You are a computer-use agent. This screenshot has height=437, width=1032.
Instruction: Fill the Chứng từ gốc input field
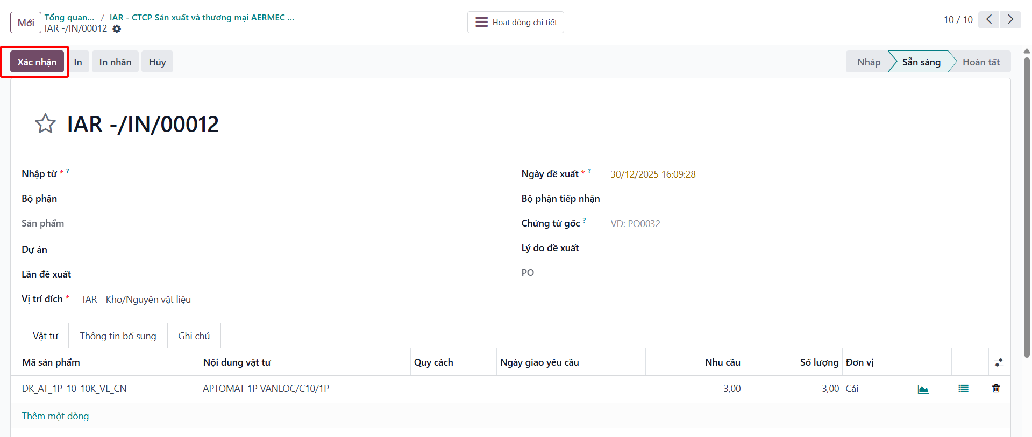tap(805, 224)
